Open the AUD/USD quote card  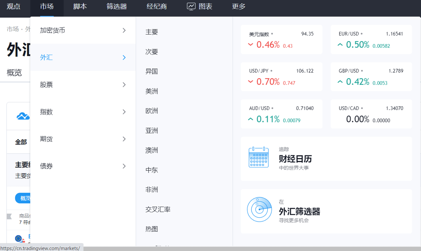(281, 114)
